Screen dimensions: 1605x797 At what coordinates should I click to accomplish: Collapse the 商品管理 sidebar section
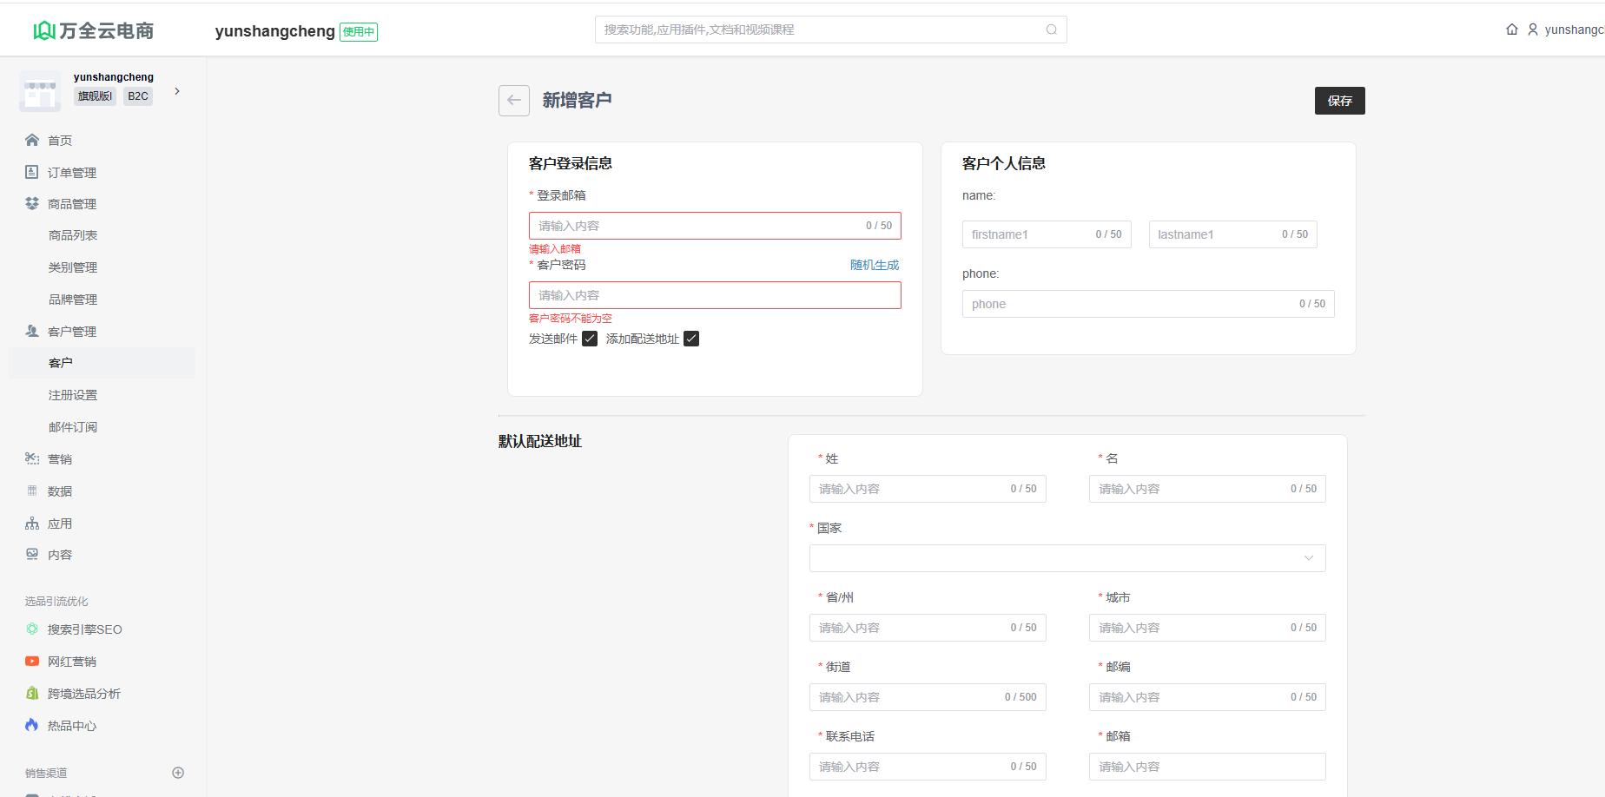click(72, 204)
